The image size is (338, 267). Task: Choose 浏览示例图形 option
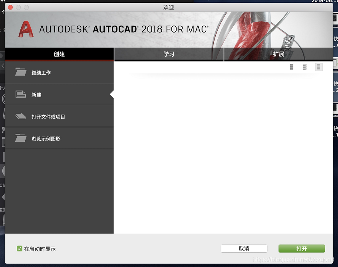[59, 138]
